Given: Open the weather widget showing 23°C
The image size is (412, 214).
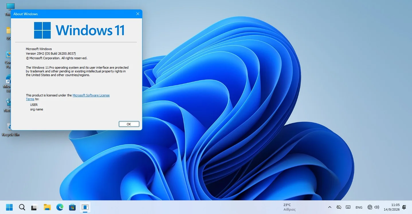Looking at the screenshot, I should (x=290, y=207).
